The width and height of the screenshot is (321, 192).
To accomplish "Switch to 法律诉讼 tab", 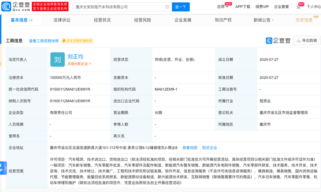I will coord(62,20).
